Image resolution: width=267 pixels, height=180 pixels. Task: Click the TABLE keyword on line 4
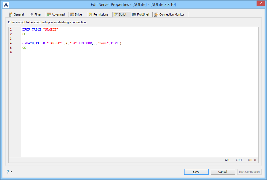pos(40,43)
